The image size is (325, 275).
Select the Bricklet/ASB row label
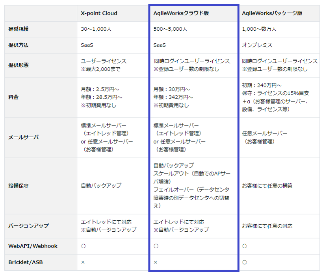(x=26, y=262)
